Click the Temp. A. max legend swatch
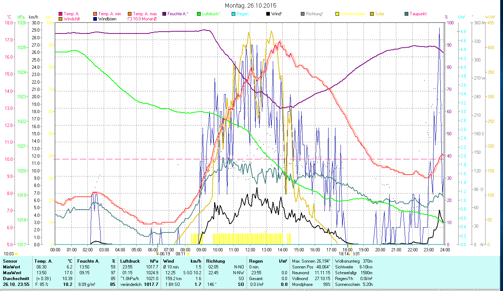This screenshot has height=291, width=503. (130, 14)
